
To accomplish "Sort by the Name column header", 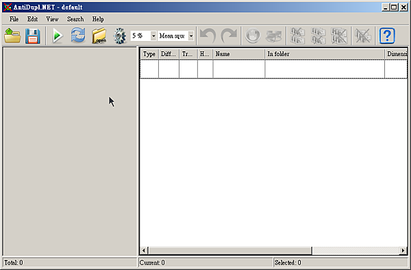I will point(239,54).
